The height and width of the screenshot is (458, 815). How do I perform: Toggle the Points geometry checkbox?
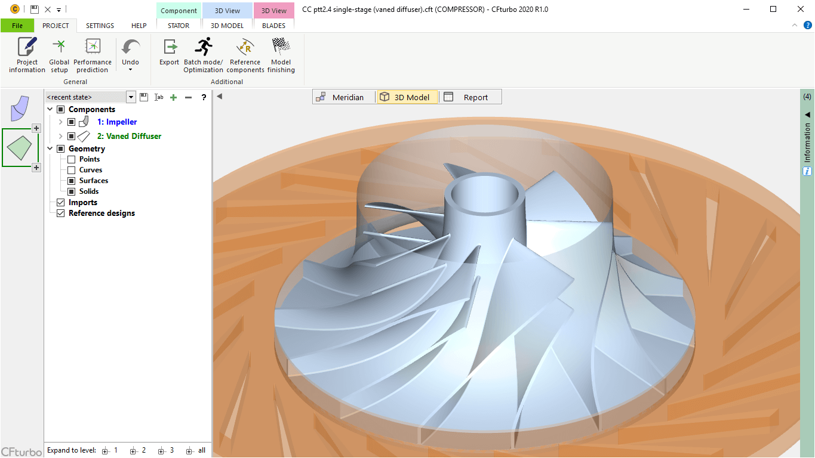coord(72,159)
